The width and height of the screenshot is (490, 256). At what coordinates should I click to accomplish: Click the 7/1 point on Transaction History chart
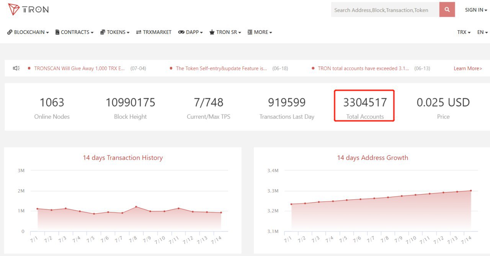(37, 209)
